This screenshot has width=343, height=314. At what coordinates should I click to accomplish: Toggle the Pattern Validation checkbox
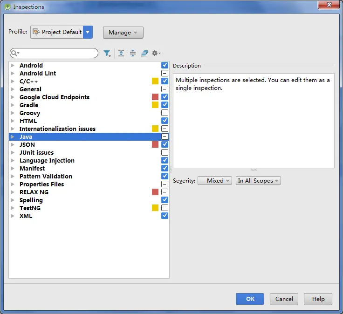[x=165, y=176]
